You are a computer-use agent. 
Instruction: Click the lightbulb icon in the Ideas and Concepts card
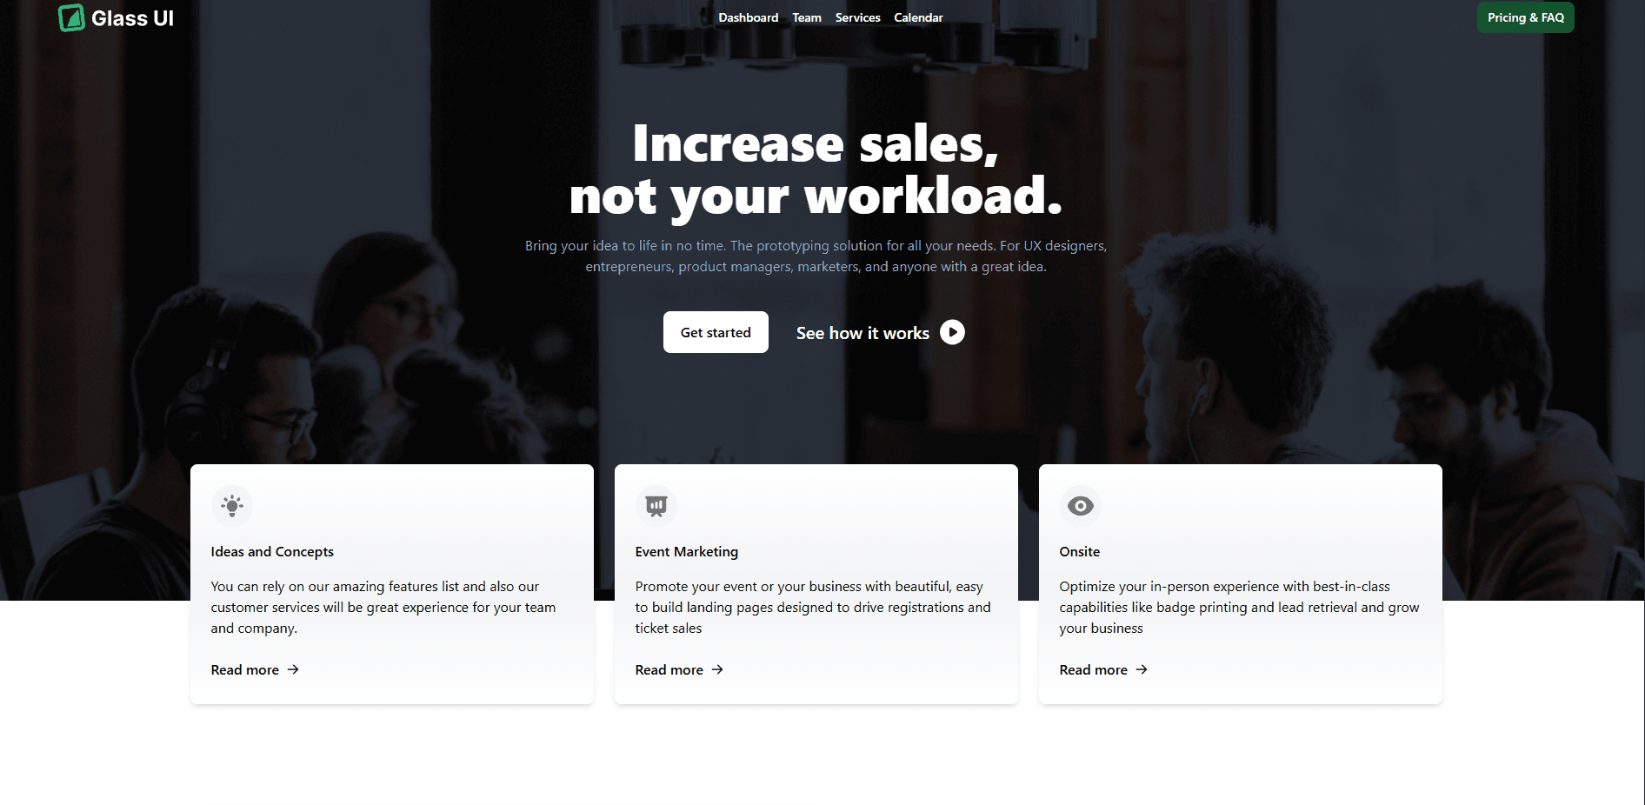(x=232, y=506)
